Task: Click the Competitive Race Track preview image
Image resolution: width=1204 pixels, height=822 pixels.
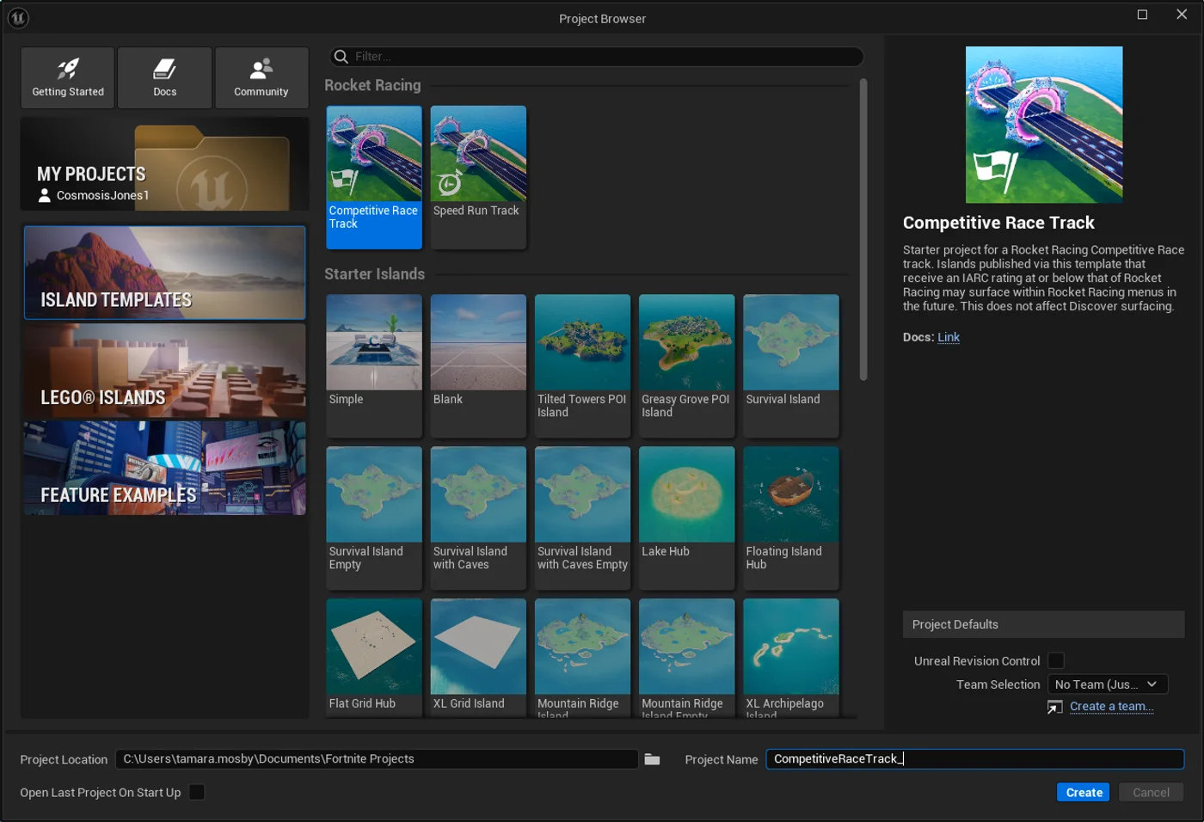Action: 1044,125
